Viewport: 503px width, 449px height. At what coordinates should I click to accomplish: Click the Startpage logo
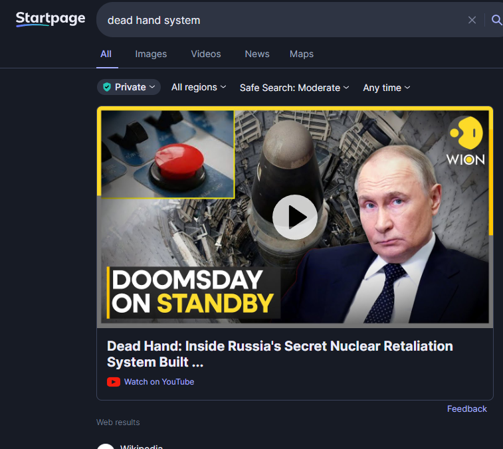(x=50, y=19)
